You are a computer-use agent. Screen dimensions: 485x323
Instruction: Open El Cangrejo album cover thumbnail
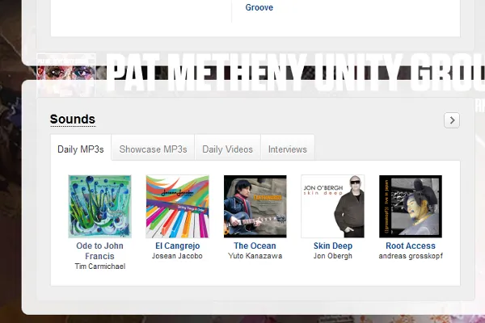[x=178, y=206]
